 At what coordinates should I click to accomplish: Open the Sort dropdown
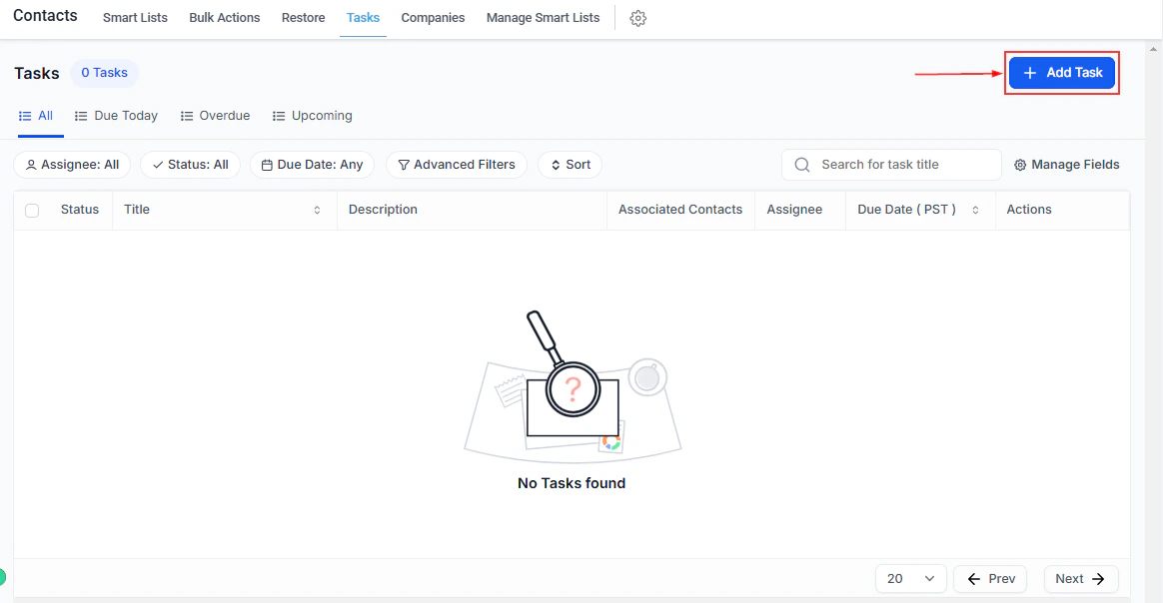[x=571, y=165]
